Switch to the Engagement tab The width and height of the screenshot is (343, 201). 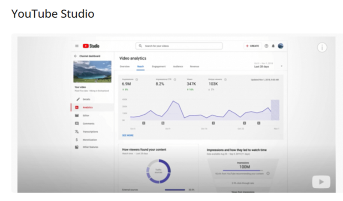coord(159,67)
